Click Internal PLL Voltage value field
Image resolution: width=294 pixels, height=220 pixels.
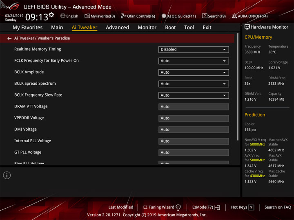(x=194, y=141)
